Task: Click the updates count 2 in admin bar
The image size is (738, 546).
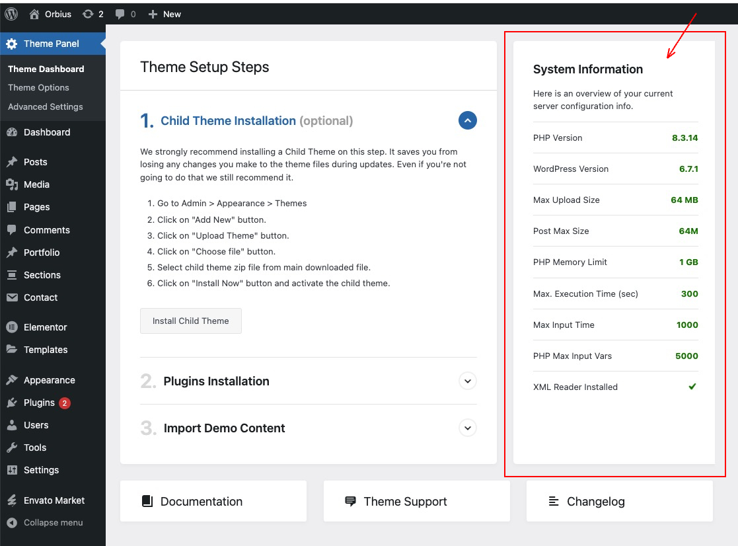Action: click(x=100, y=14)
